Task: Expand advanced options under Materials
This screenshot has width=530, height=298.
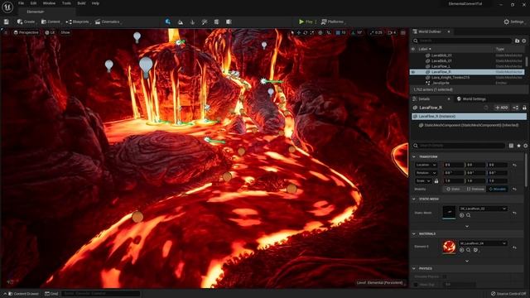Action: point(467,262)
